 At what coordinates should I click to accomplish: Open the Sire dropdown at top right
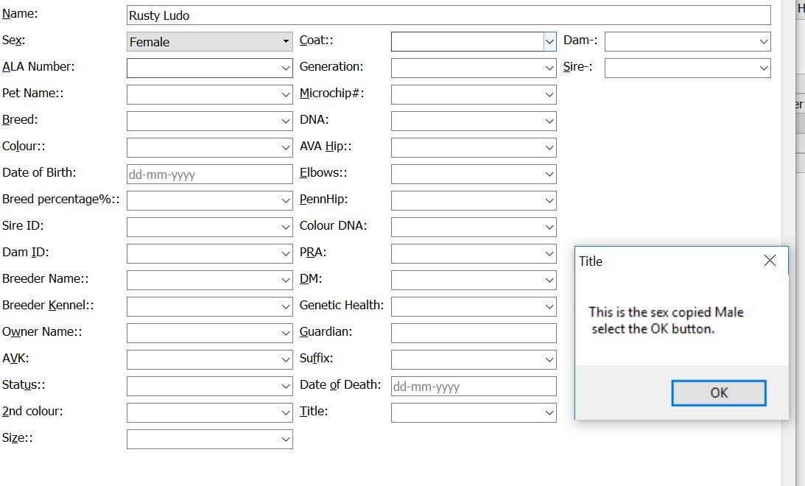coord(763,68)
